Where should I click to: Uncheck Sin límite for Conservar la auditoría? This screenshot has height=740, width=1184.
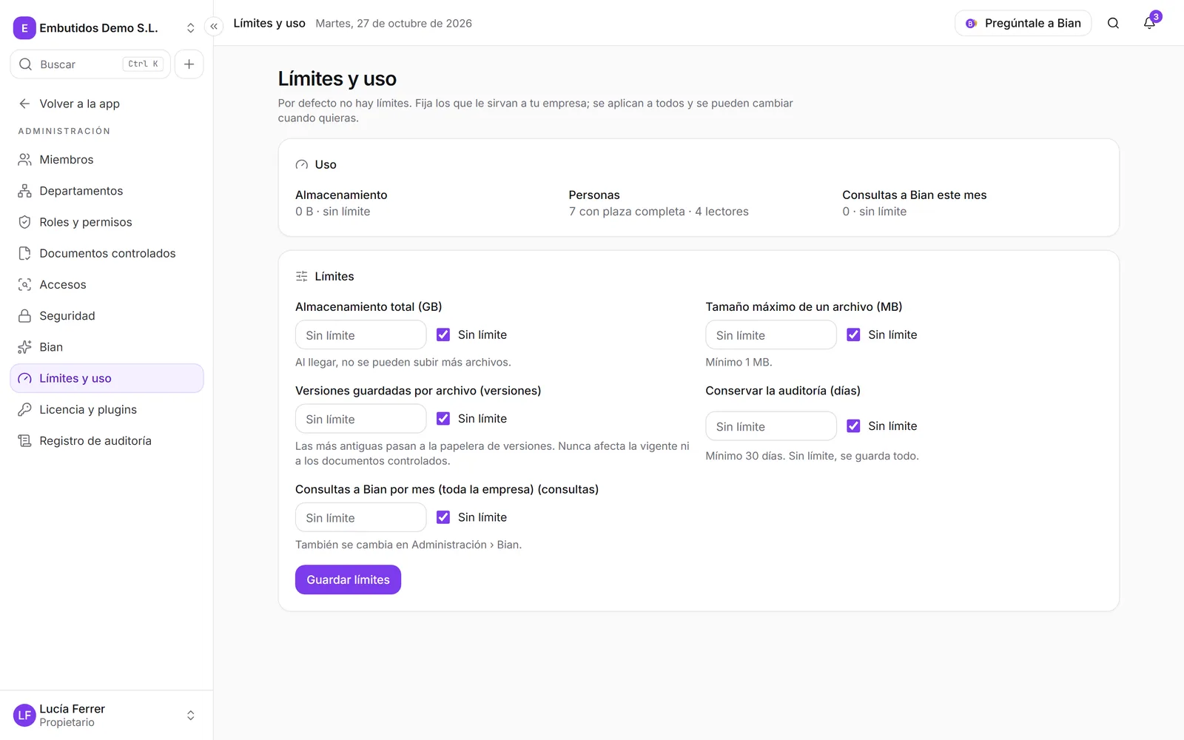(x=853, y=426)
